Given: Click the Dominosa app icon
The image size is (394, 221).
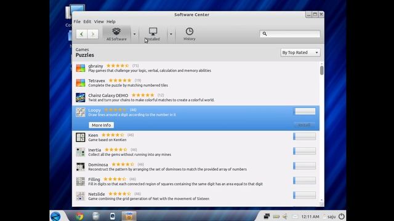Looking at the screenshot, I should (x=81, y=167).
